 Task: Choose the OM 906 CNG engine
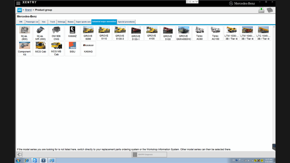coord(56,33)
